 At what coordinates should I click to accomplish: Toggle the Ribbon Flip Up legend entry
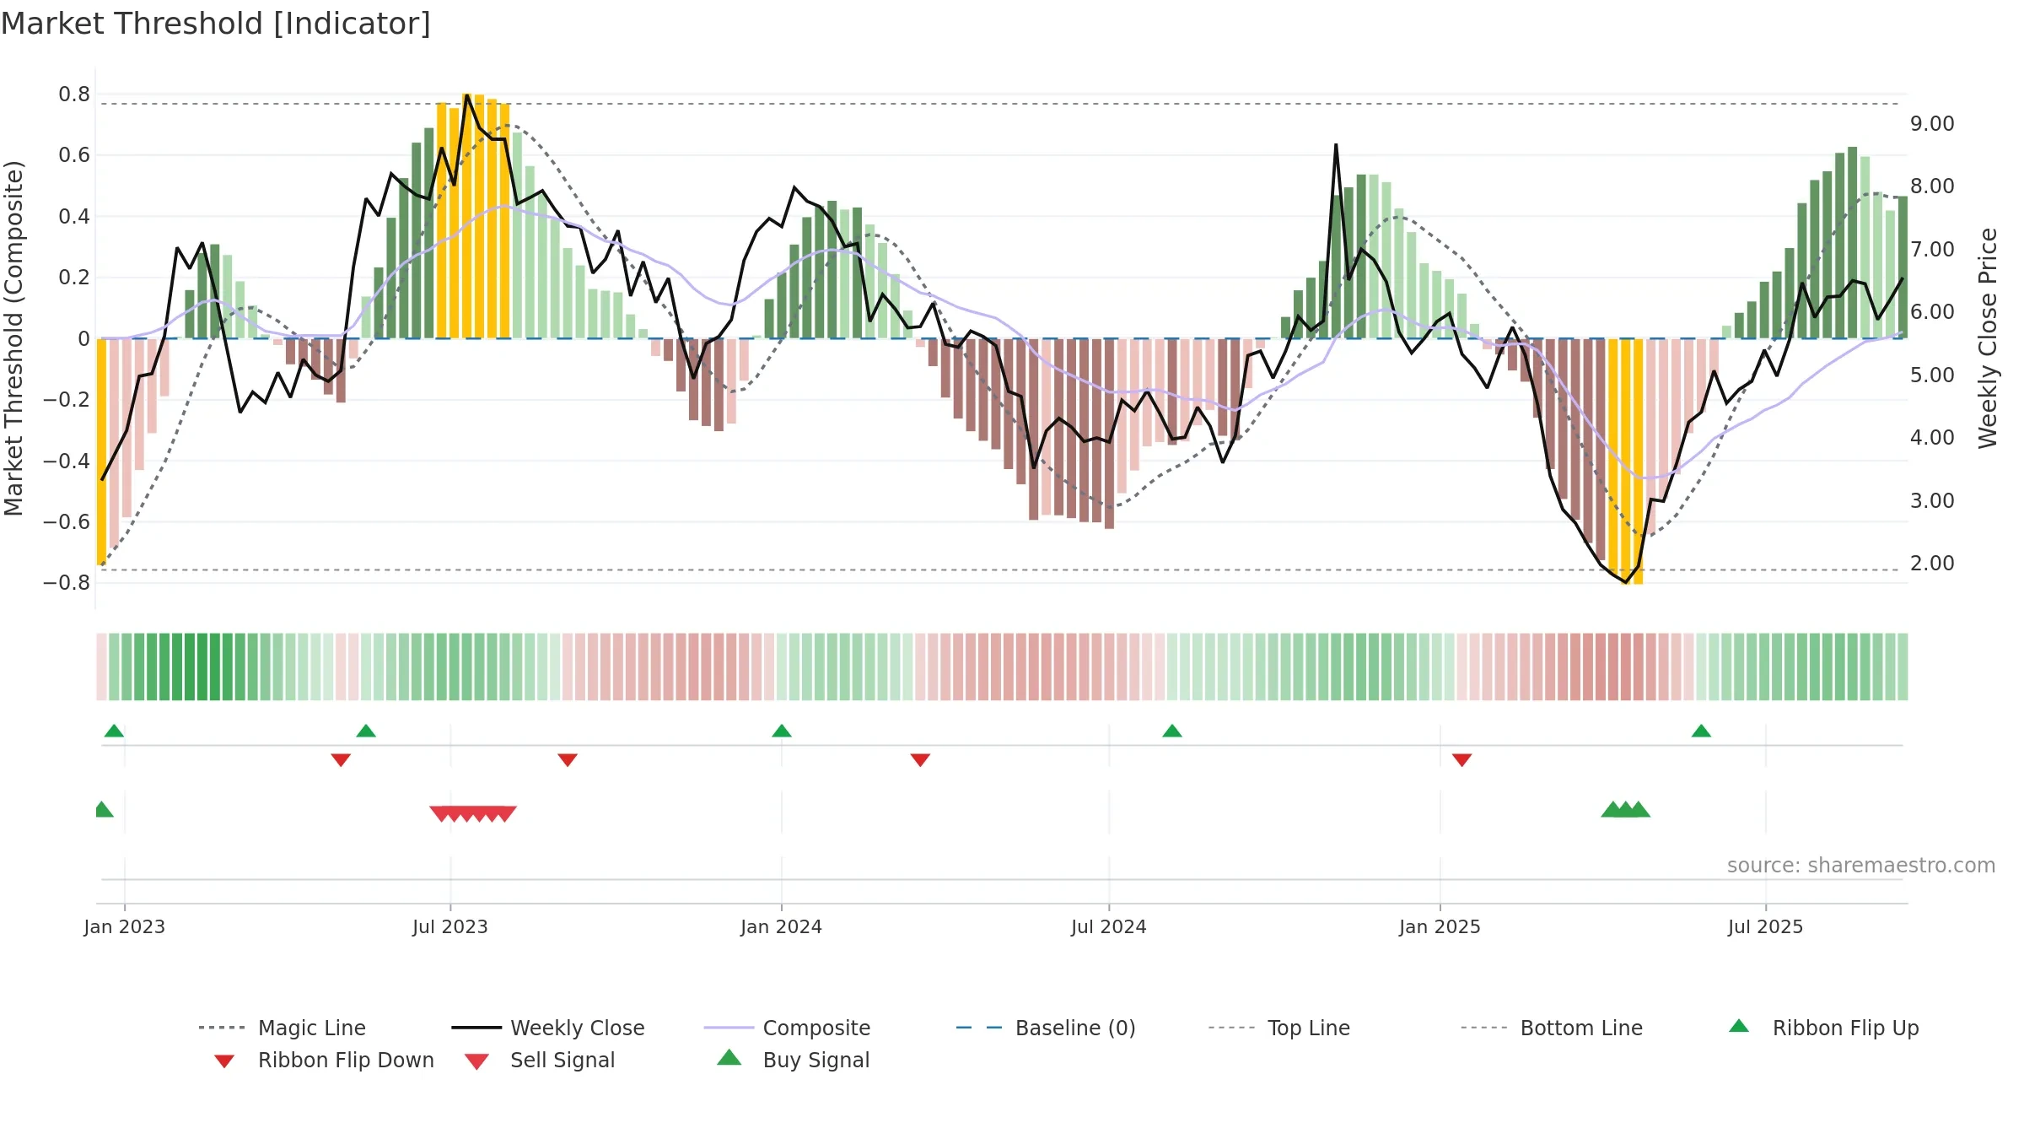tap(1823, 1028)
